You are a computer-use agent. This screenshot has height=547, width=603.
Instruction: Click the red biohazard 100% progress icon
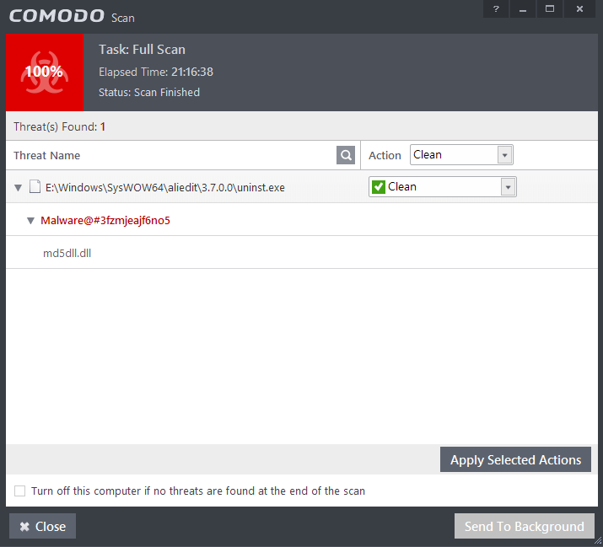45,72
